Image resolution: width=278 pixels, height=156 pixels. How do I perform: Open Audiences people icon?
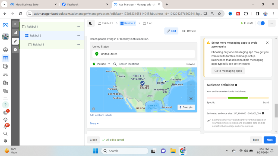[x=5, y=75]
